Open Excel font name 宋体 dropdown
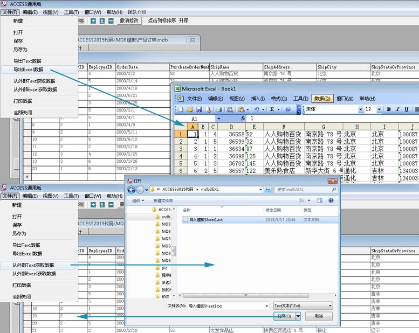419x333 pixels. point(360,109)
